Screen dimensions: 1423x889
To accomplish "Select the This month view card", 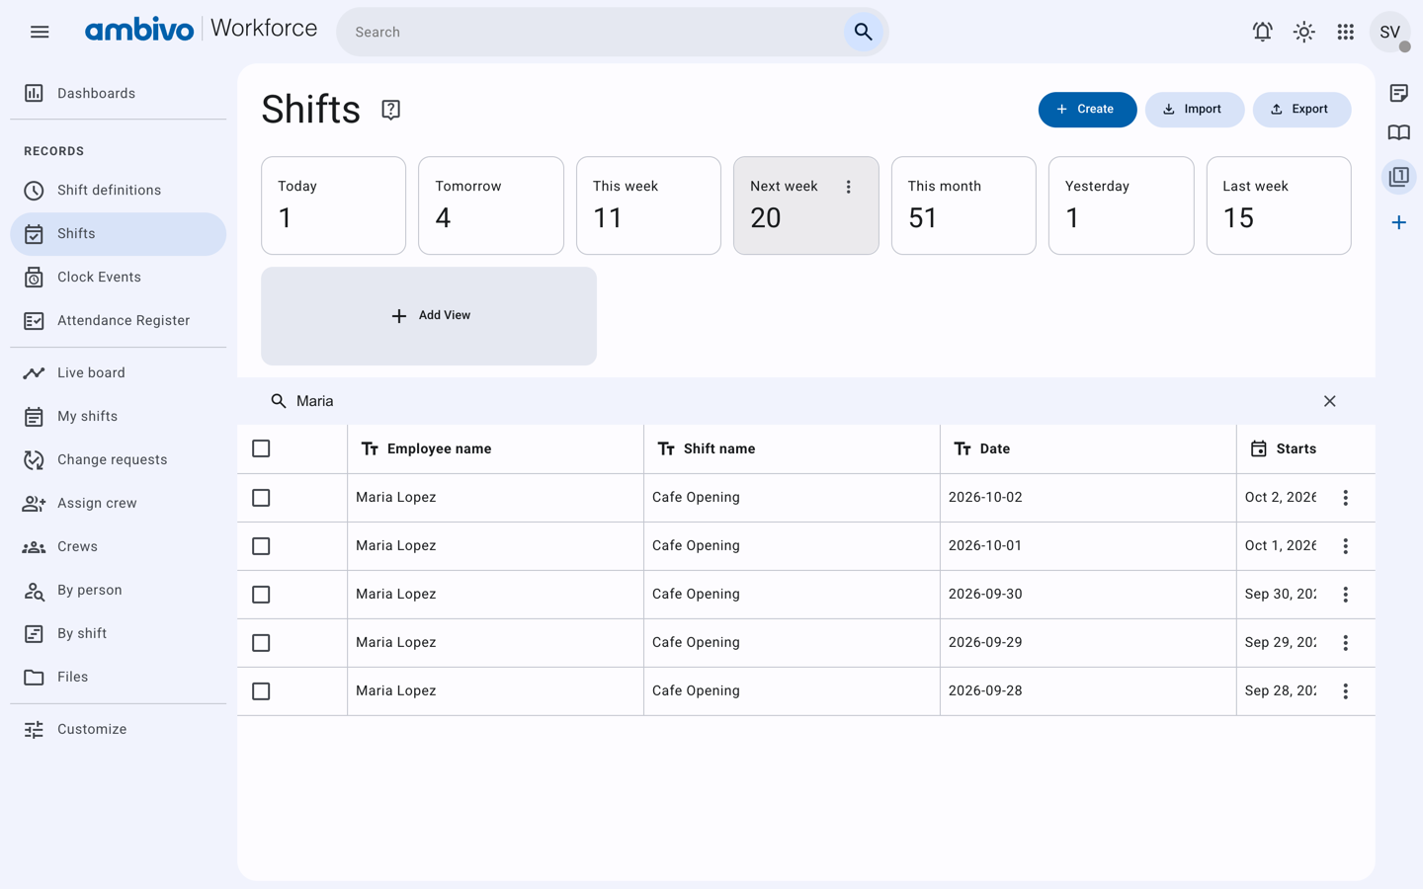I will coord(963,205).
